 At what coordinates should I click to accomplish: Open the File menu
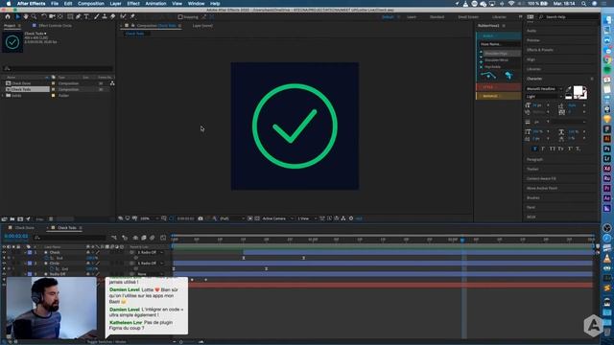coord(55,4)
